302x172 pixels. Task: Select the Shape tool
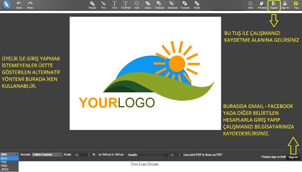(92, 5)
